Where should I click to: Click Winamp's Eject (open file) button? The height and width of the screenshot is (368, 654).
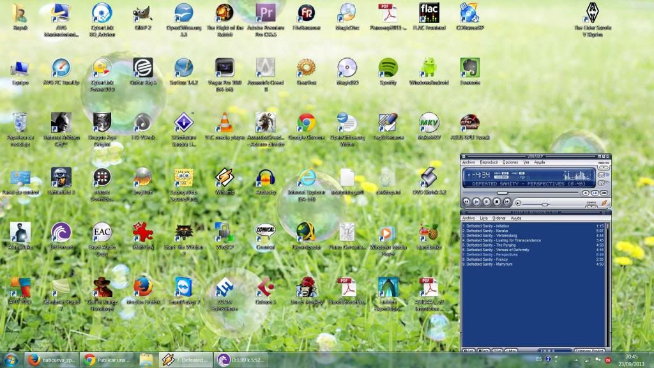click(x=586, y=193)
